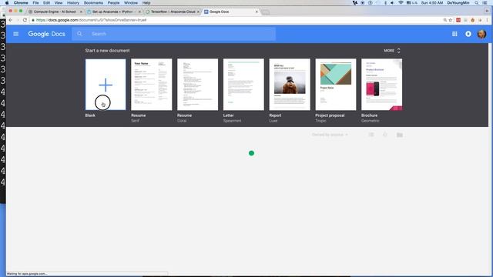Click the docs.google.com address bar

(x=236, y=20)
